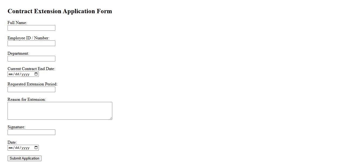345x162 pixels.
Task: Focus the Signature input field
Action: [x=31, y=132]
